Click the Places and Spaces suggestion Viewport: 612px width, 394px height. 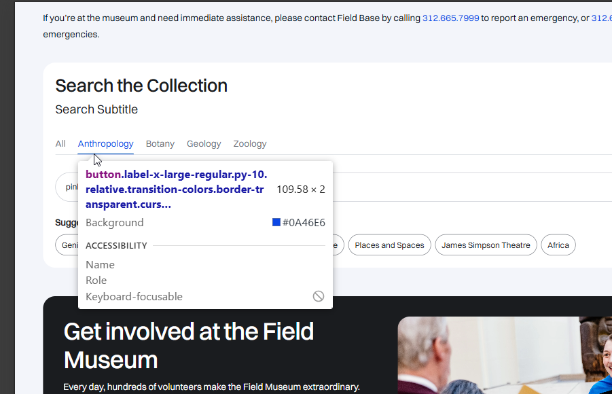click(x=389, y=245)
